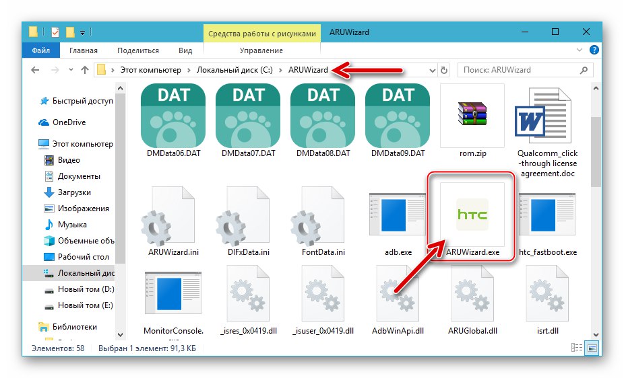Go up one folder level
624x378 pixels.
click(85, 70)
